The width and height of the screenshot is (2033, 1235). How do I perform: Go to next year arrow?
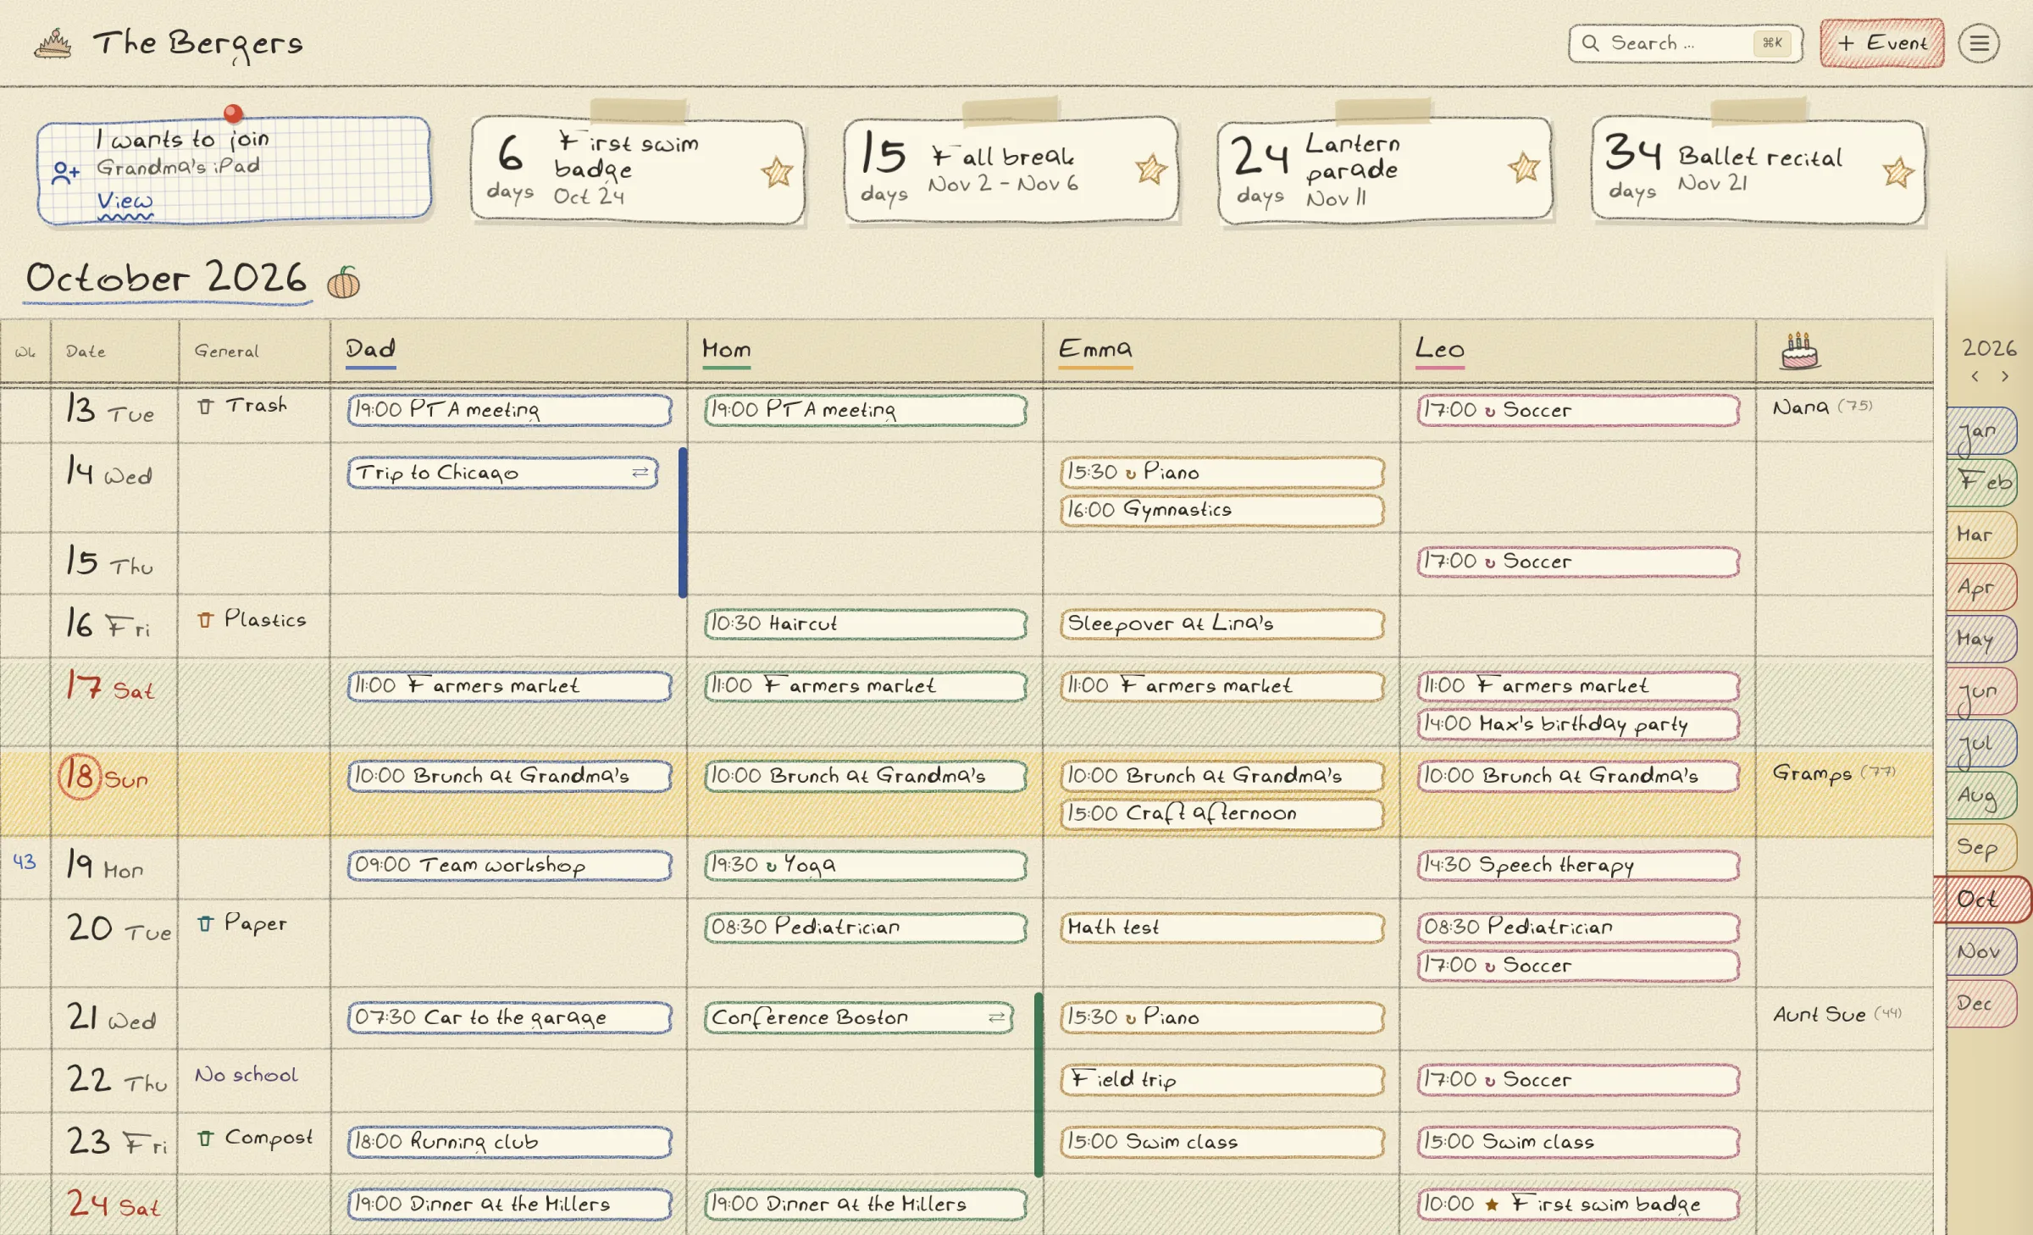coord(2005,376)
